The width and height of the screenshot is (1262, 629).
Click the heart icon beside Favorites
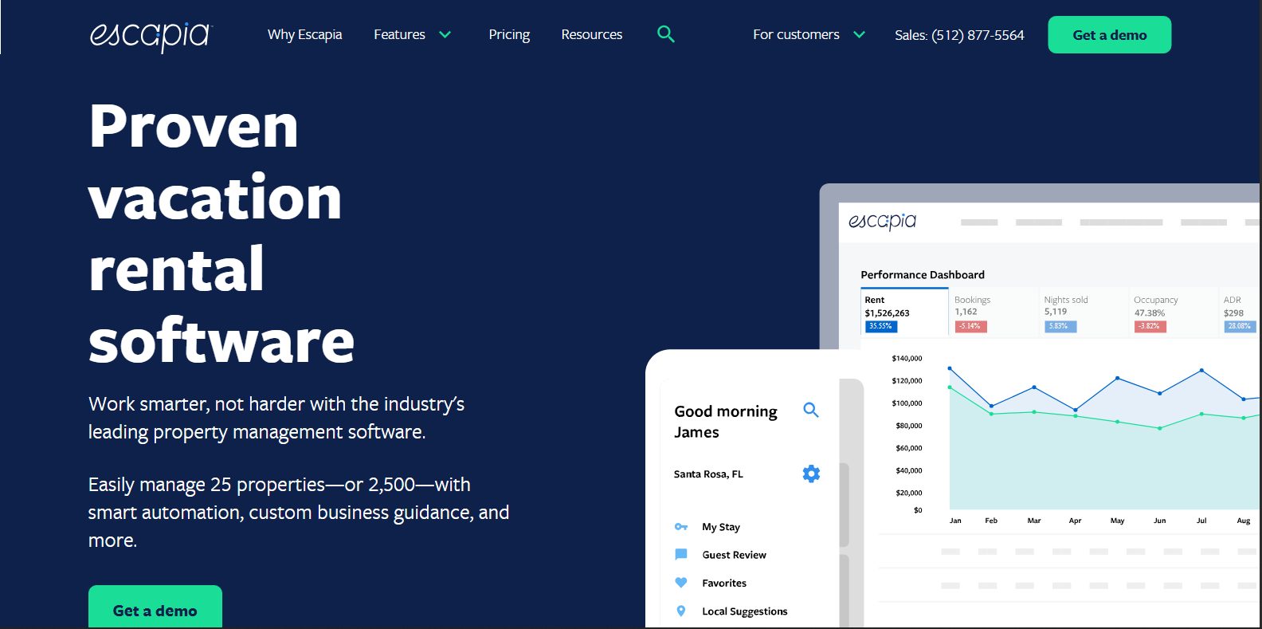(x=681, y=583)
